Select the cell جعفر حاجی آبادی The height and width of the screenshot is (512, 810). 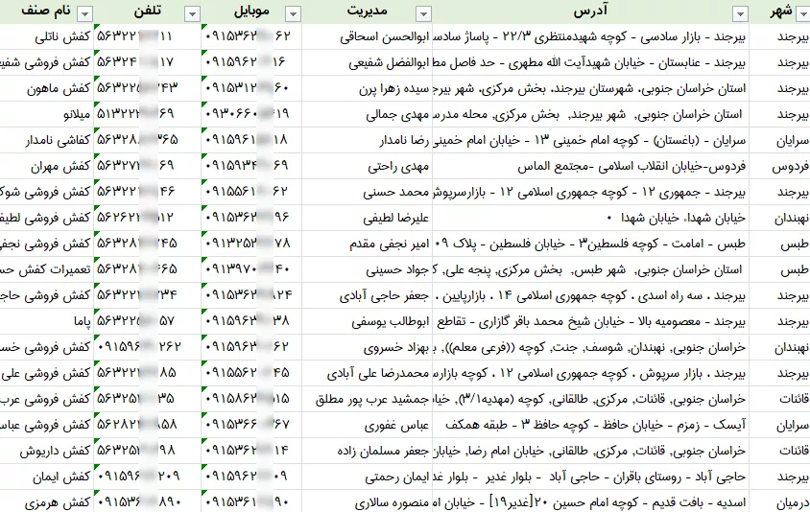(x=367, y=295)
